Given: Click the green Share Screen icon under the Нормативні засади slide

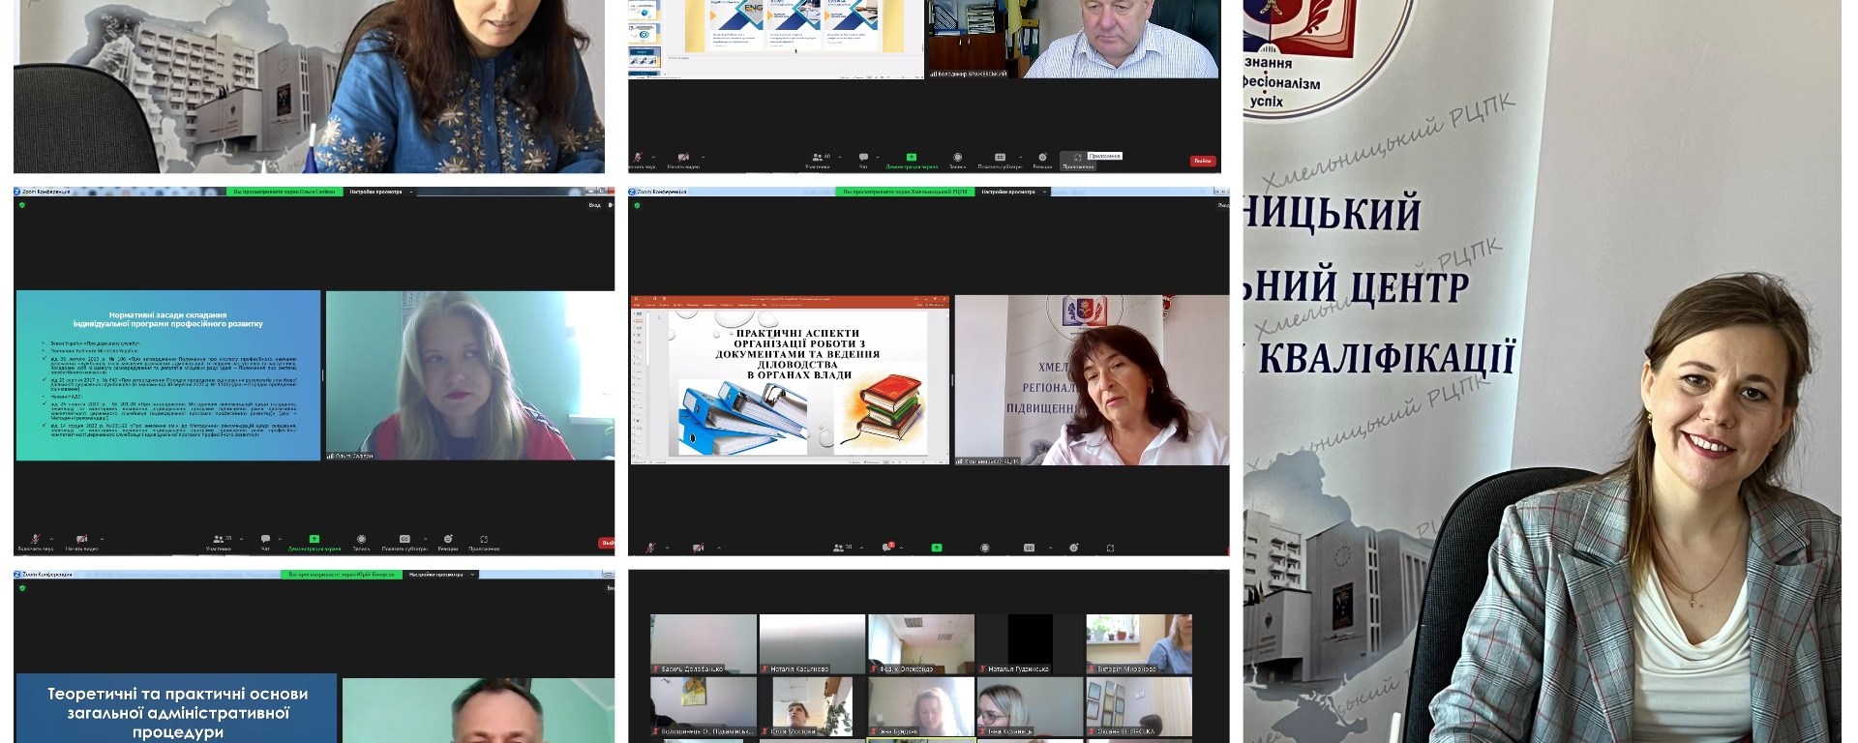Looking at the screenshot, I should (x=314, y=539).
